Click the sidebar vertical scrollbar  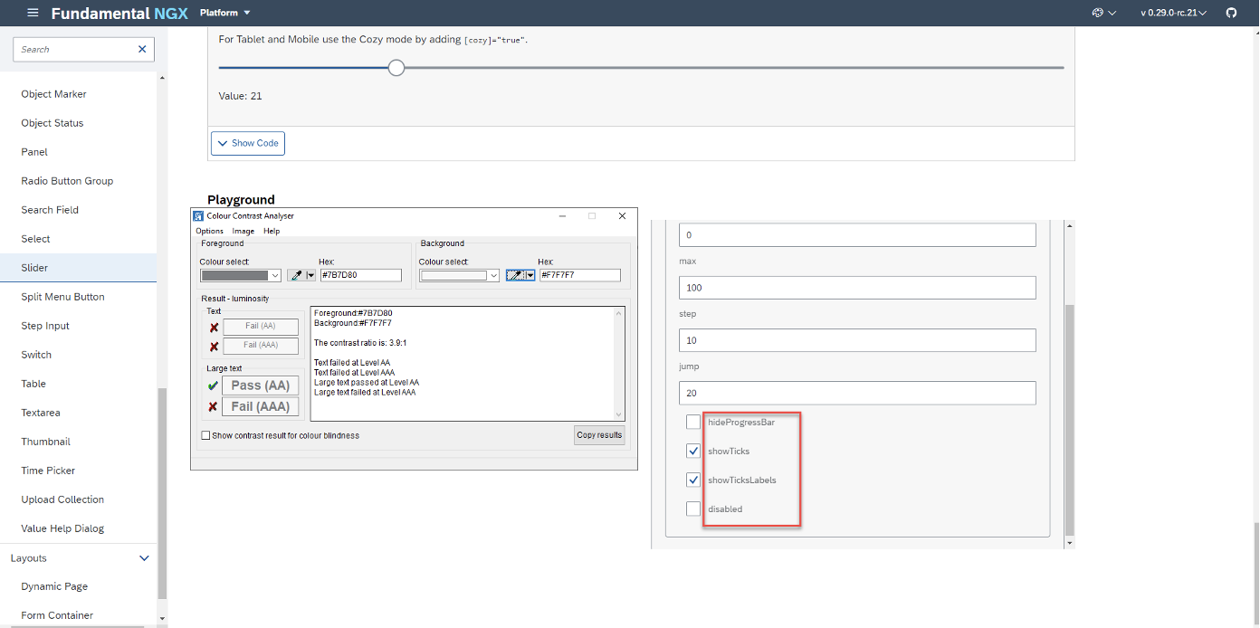pyautogui.click(x=162, y=493)
